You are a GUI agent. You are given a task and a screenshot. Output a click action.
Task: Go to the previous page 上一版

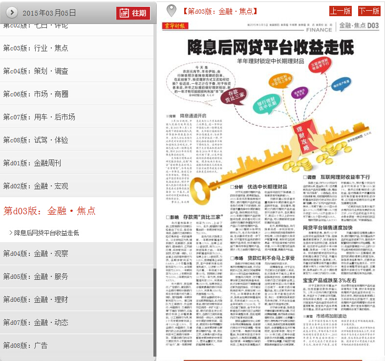click(x=341, y=11)
